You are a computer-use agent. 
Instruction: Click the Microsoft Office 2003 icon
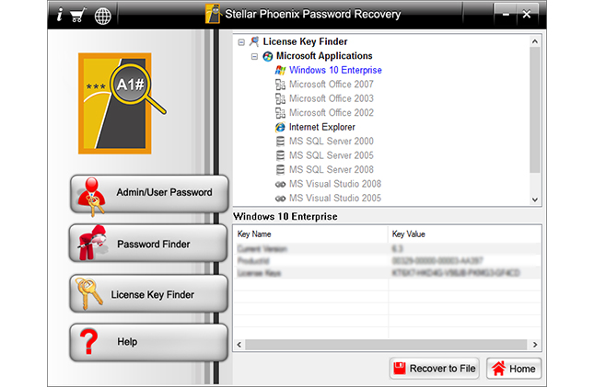click(x=280, y=98)
